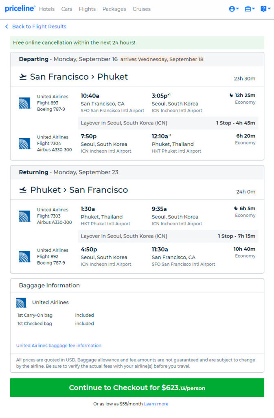
Task: Click the 1st Carry-On bag row
Action: coord(55,315)
